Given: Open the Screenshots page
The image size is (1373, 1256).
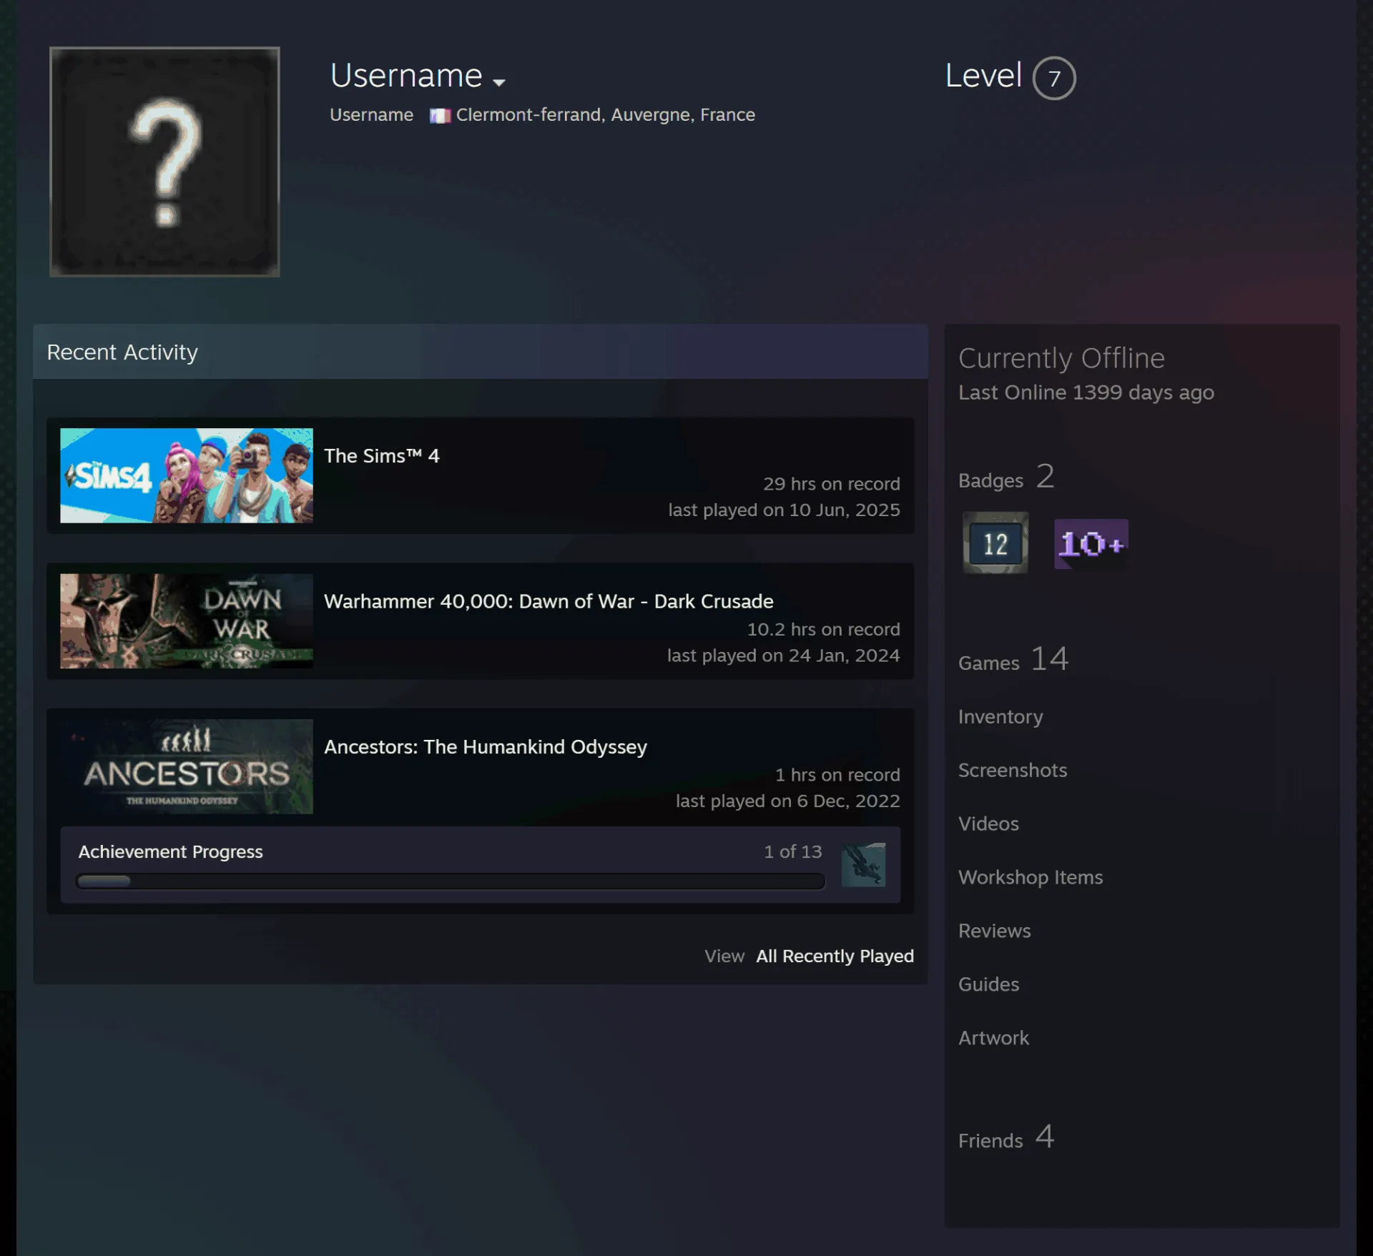Looking at the screenshot, I should coord(1012,770).
